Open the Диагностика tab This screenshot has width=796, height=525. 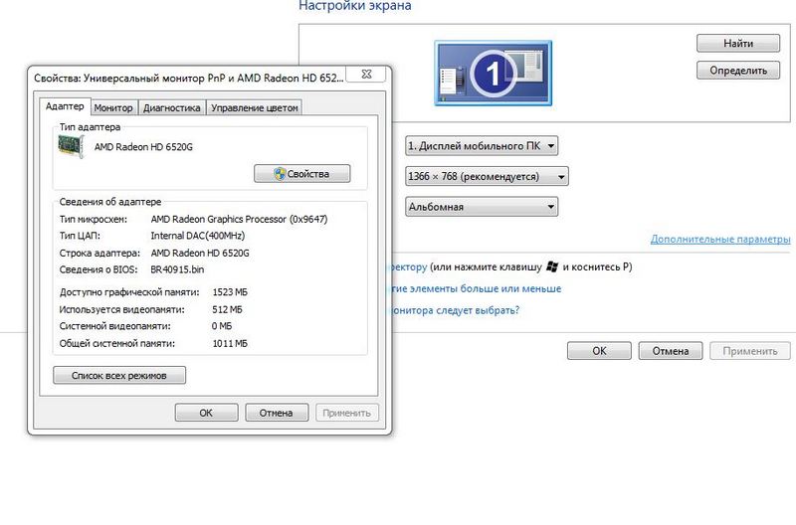click(x=171, y=107)
